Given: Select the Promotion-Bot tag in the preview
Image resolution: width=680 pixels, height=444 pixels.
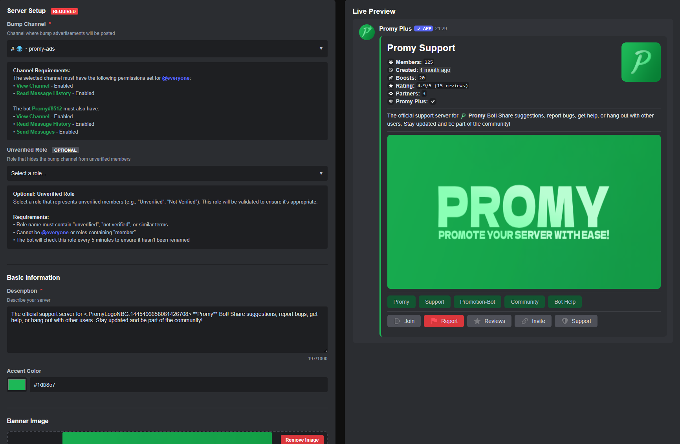Looking at the screenshot, I should pyautogui.click(x=477, y=302).
